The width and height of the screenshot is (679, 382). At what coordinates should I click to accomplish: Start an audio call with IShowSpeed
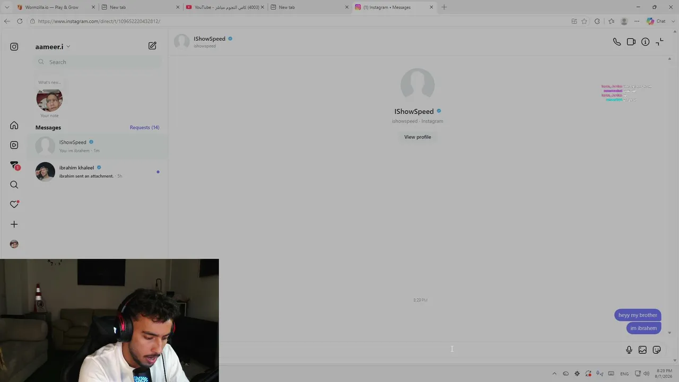617,42
